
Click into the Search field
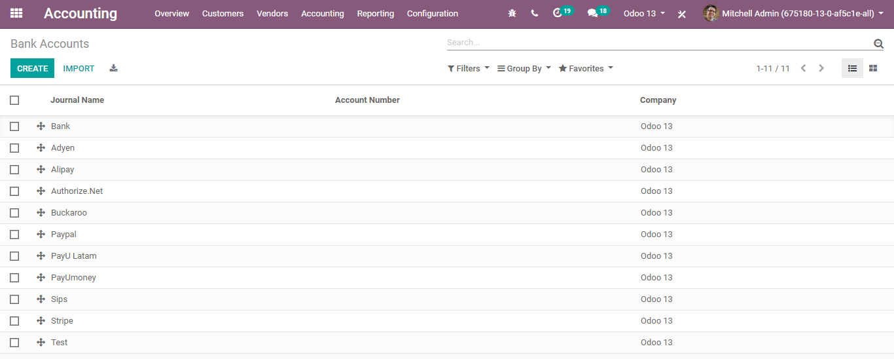[658, 43]
